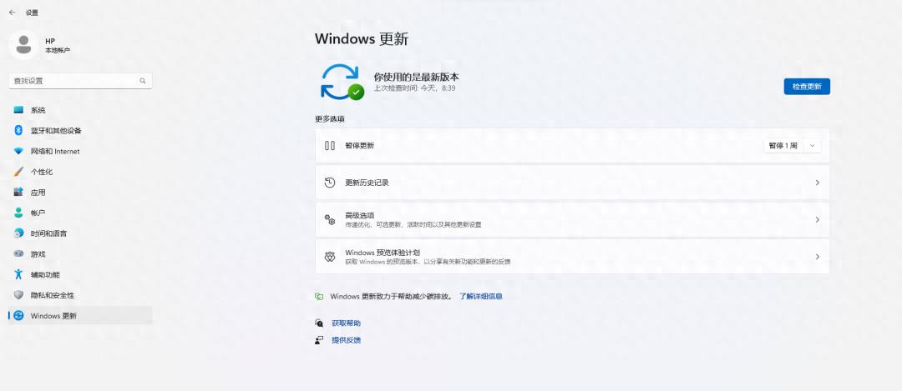This screenshot has width=902, height=391.
Task: Select the 系统 monitor icon
Action: tap(19, 110)
